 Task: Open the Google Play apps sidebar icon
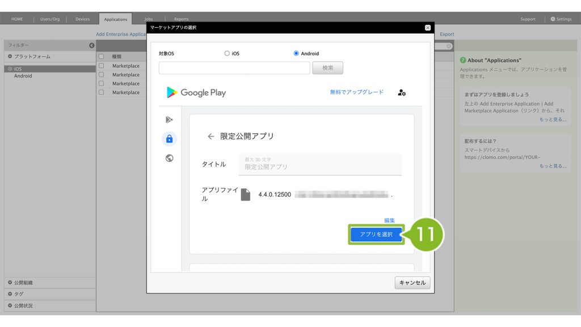click(169, 120)
